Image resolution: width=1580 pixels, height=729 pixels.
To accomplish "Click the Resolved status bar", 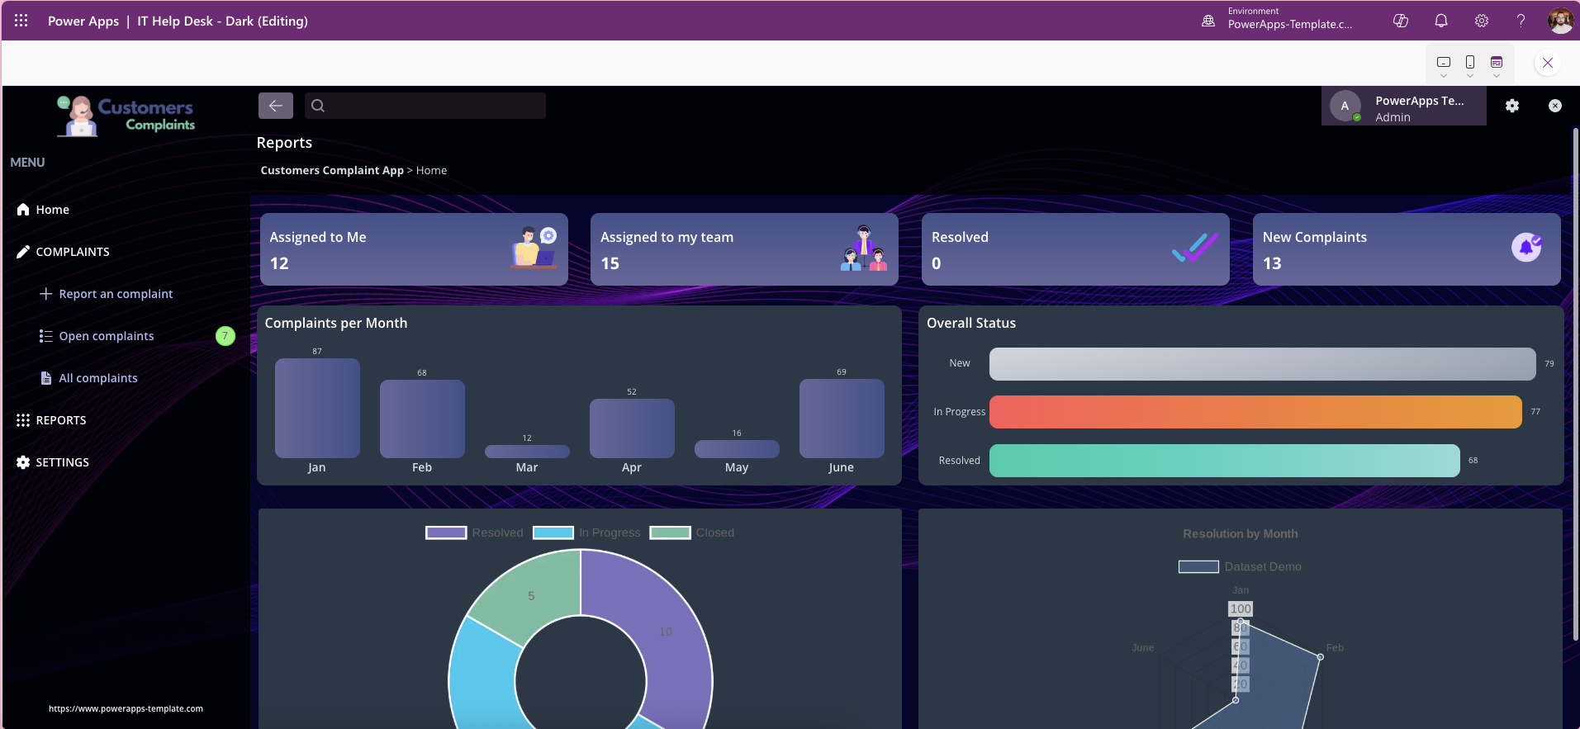I will pos(1225,461).
